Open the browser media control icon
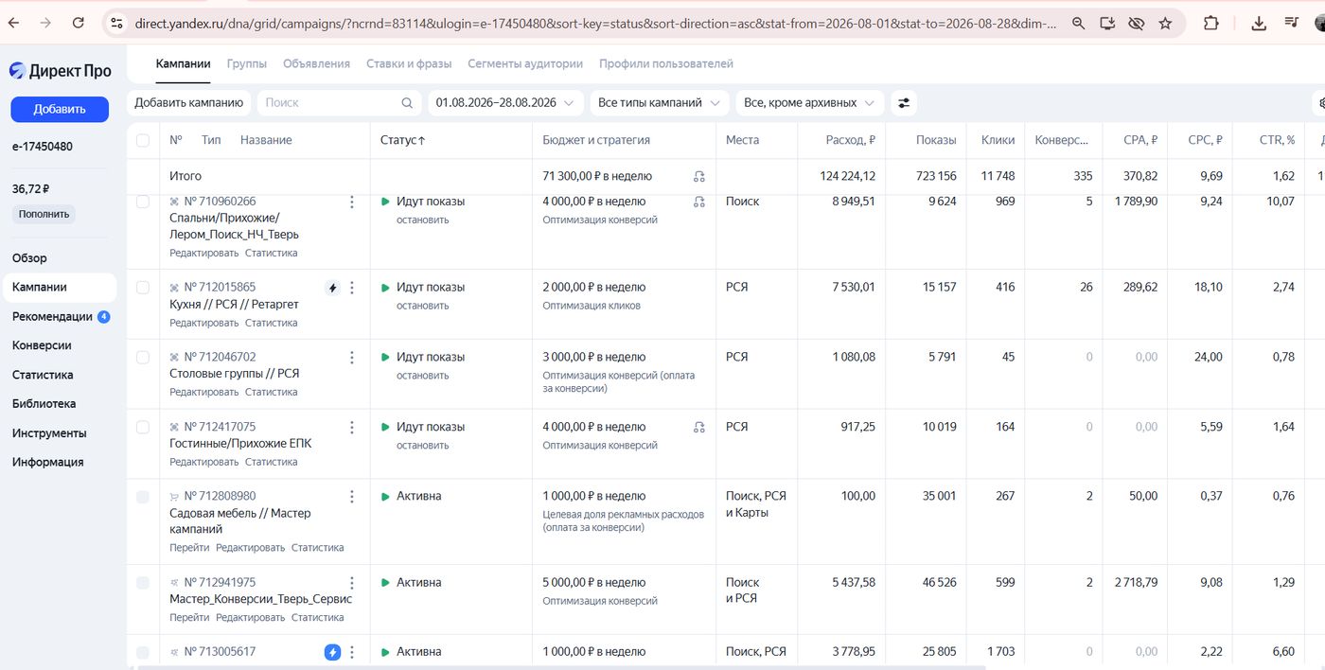This screenshot has height=670, width=1325. 1292,23
